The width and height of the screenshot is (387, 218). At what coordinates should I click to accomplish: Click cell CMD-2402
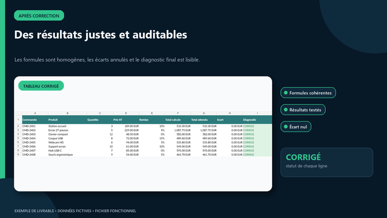(x=35, y=130)
